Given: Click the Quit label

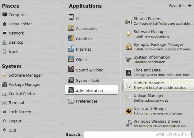Looking at the screenshot, I should 12,130.
